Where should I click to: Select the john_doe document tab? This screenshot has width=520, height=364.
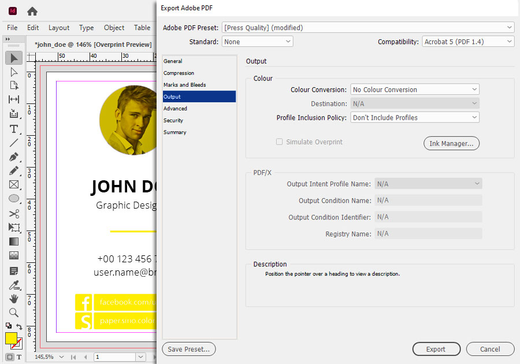[93, 44]
